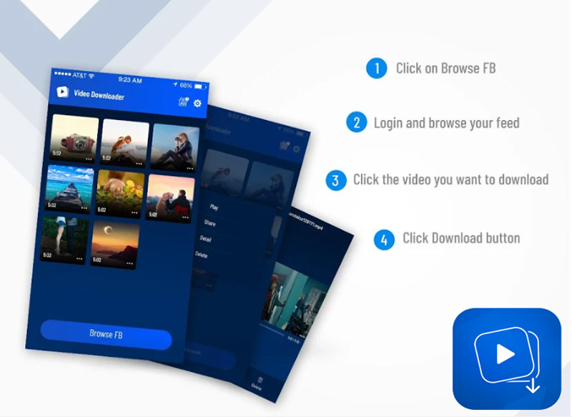Click the 'Click Download button' instruction text
Screen dimensions: 572x417
coord(461,238)
